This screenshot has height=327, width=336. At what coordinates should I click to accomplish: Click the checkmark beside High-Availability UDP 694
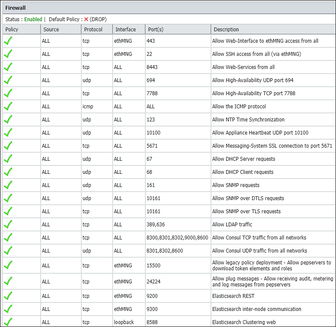(x=8, y=80)
